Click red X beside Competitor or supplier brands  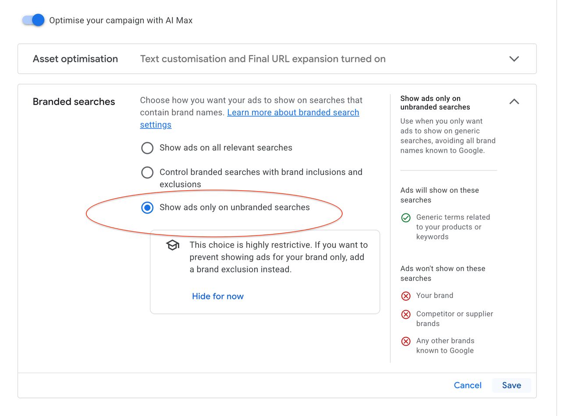406,314
